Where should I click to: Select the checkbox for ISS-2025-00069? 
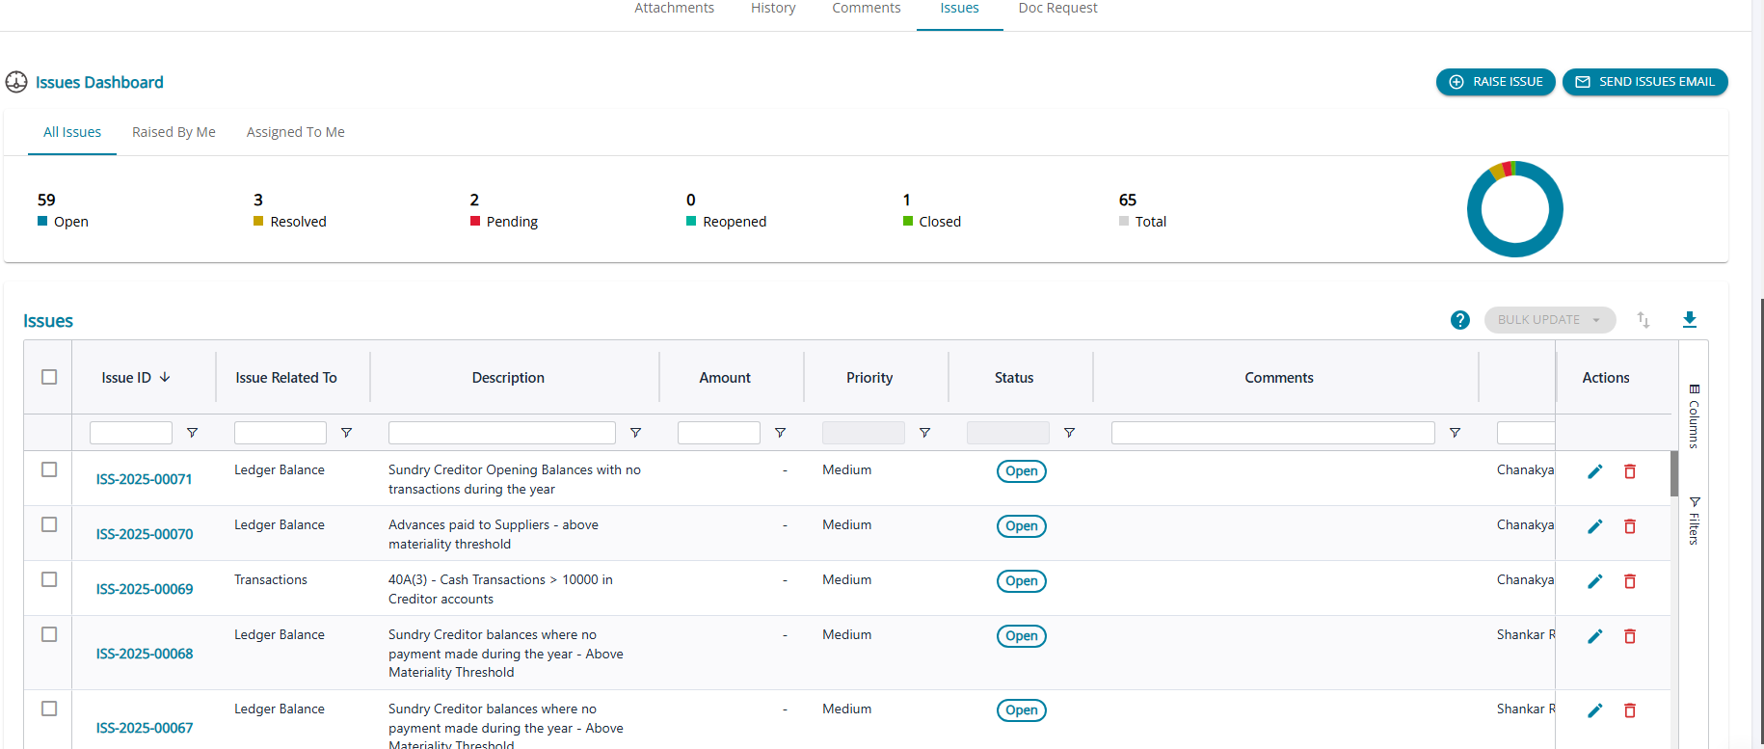(49, 579)
